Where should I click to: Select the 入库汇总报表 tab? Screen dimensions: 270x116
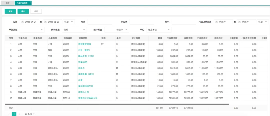[x=22, y=3]
